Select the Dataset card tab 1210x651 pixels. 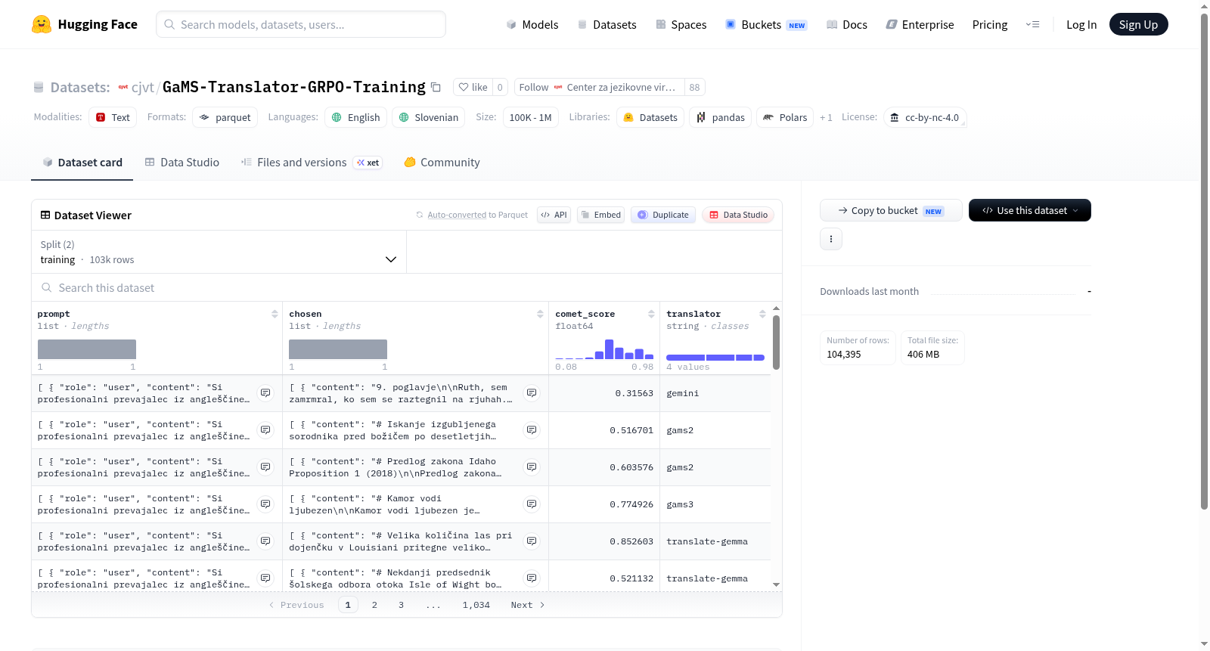point(82,163)
